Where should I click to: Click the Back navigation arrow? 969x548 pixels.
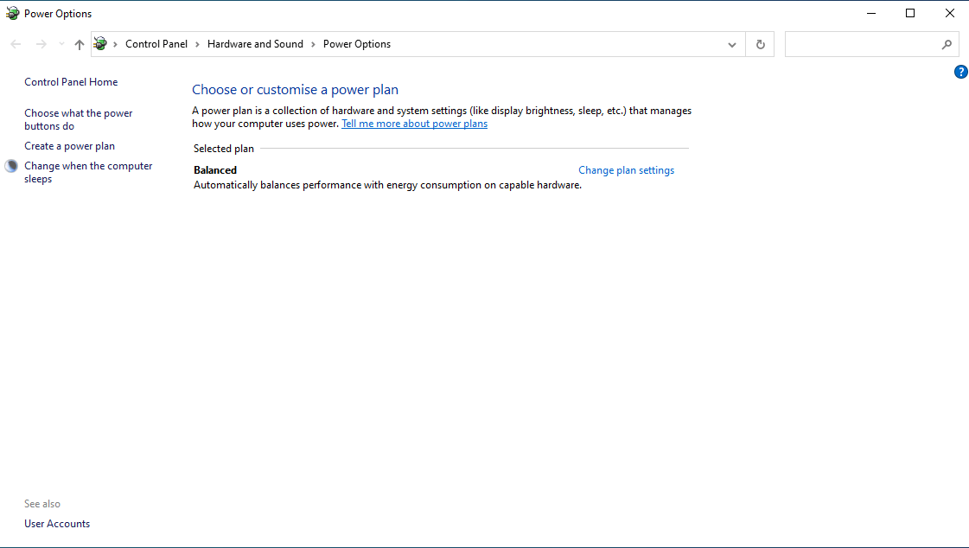pyautogui.click(x=16, y=44)
